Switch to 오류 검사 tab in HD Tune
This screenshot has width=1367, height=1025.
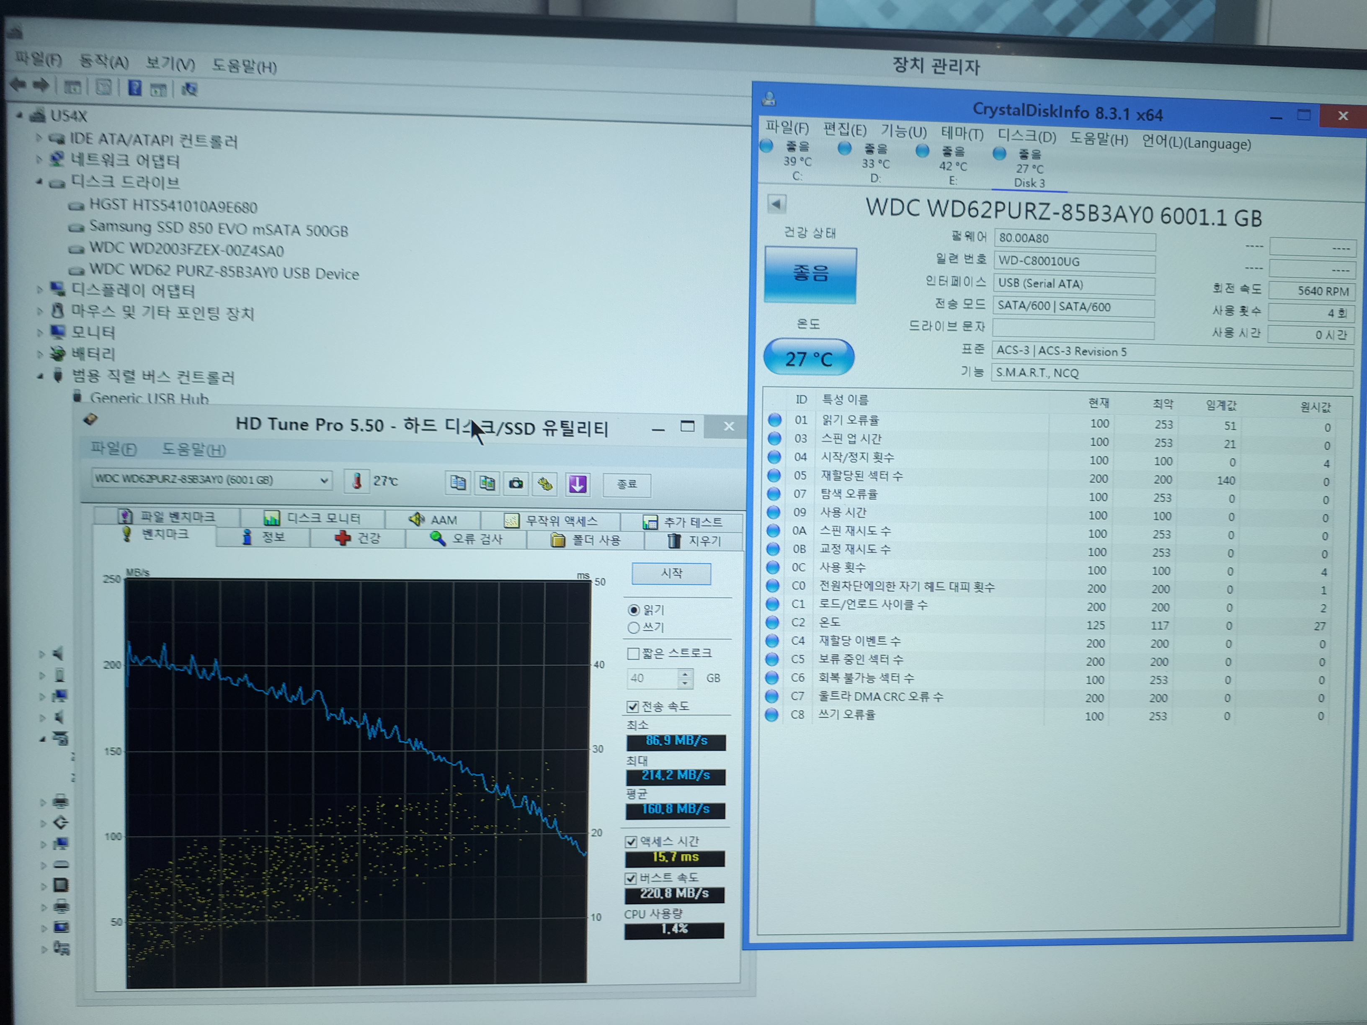click(x=467, y=539)
